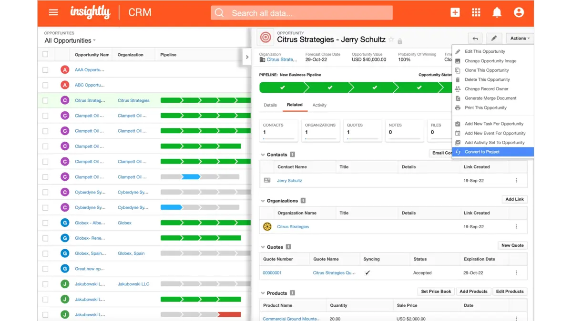Open the Actions dropdown button

pyautogui.click(x=520, y=39)
